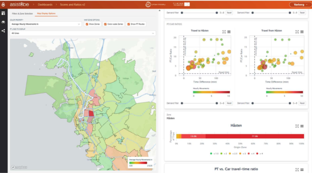Uncheck the Show Zones checkbox
Viewport: 312px width, 173px height.
tap(87, 24)
